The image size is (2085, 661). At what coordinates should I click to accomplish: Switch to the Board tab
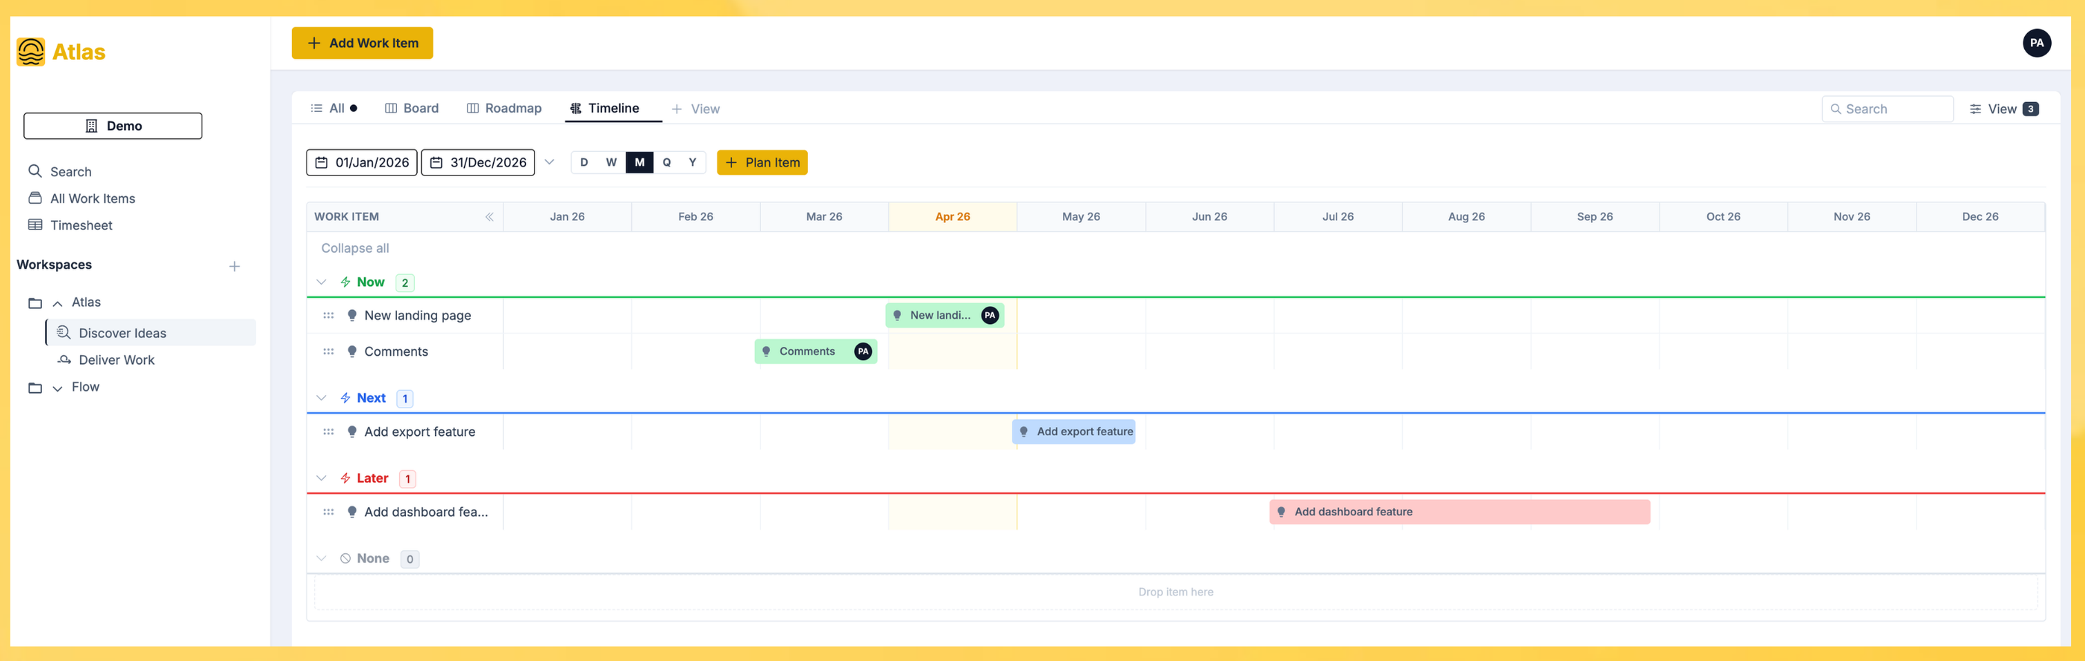(412, 108)
